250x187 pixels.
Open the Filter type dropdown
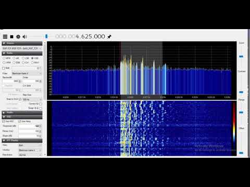point(27,73)
